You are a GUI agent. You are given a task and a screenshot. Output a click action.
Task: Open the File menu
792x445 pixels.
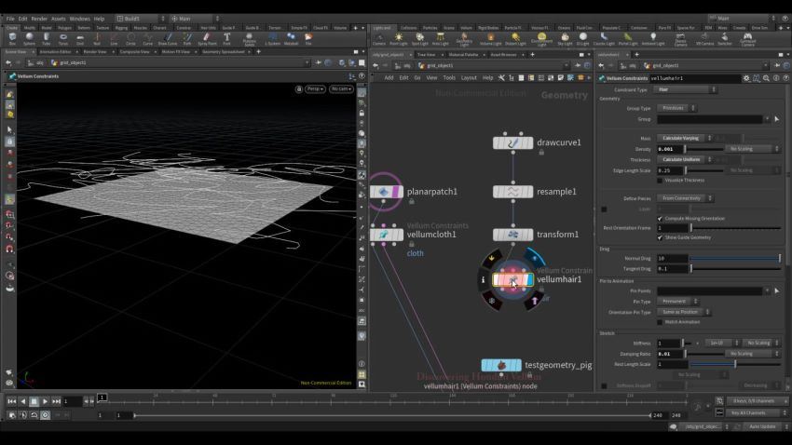point(10,19)
